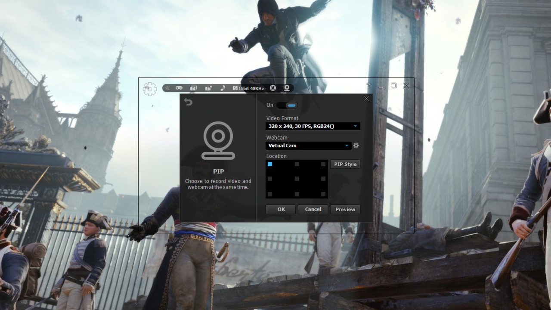Screen dimensions: 551x310
Task: Select the gamepad recording mode icon
Action: pyautogui.click(x=179, y=88)
